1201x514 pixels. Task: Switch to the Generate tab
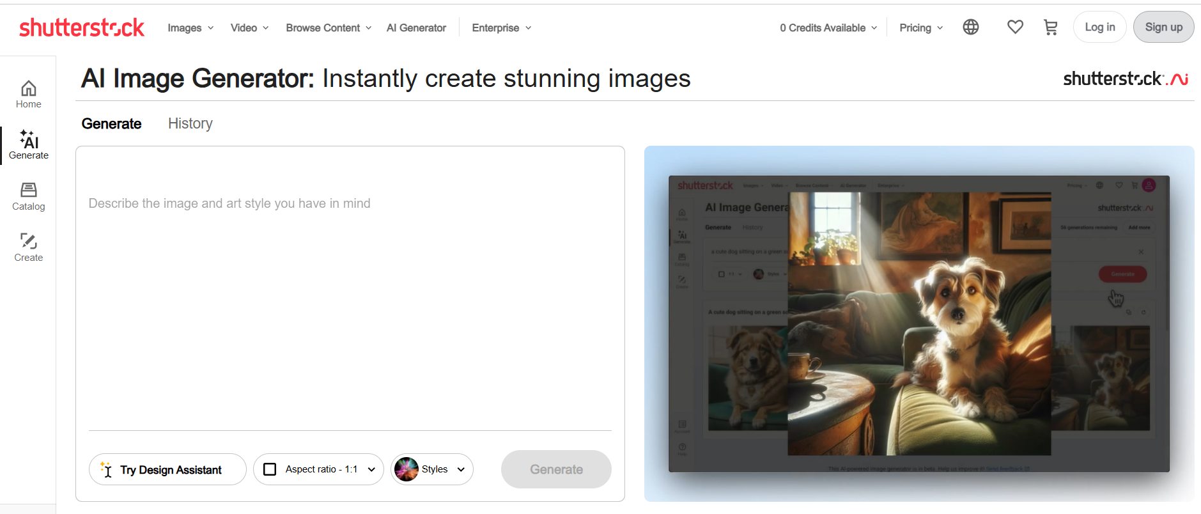pos(111,123)
